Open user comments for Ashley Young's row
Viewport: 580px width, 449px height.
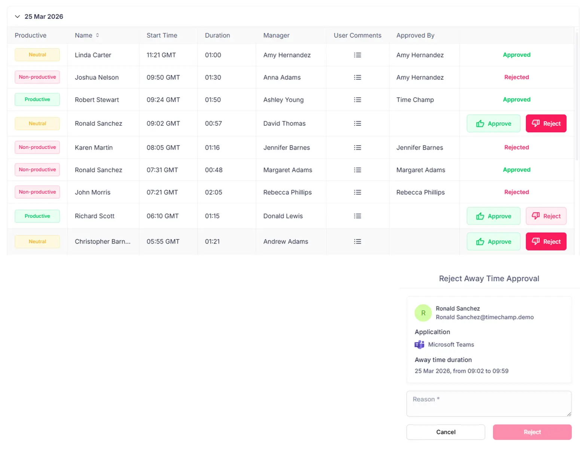click(357, 100)
